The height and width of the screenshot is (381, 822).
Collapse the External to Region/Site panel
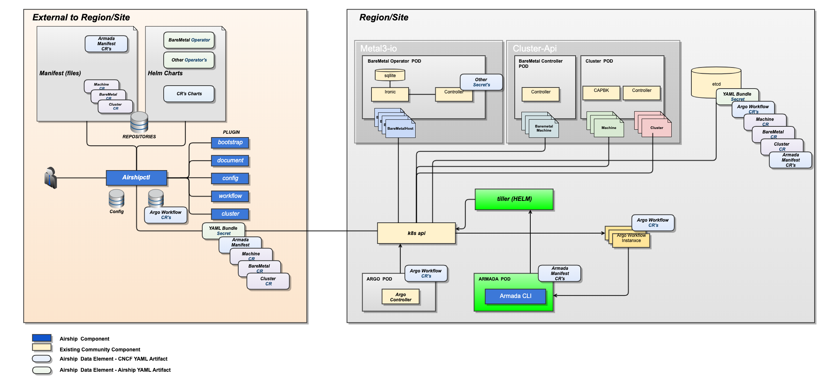pos(81,17)
